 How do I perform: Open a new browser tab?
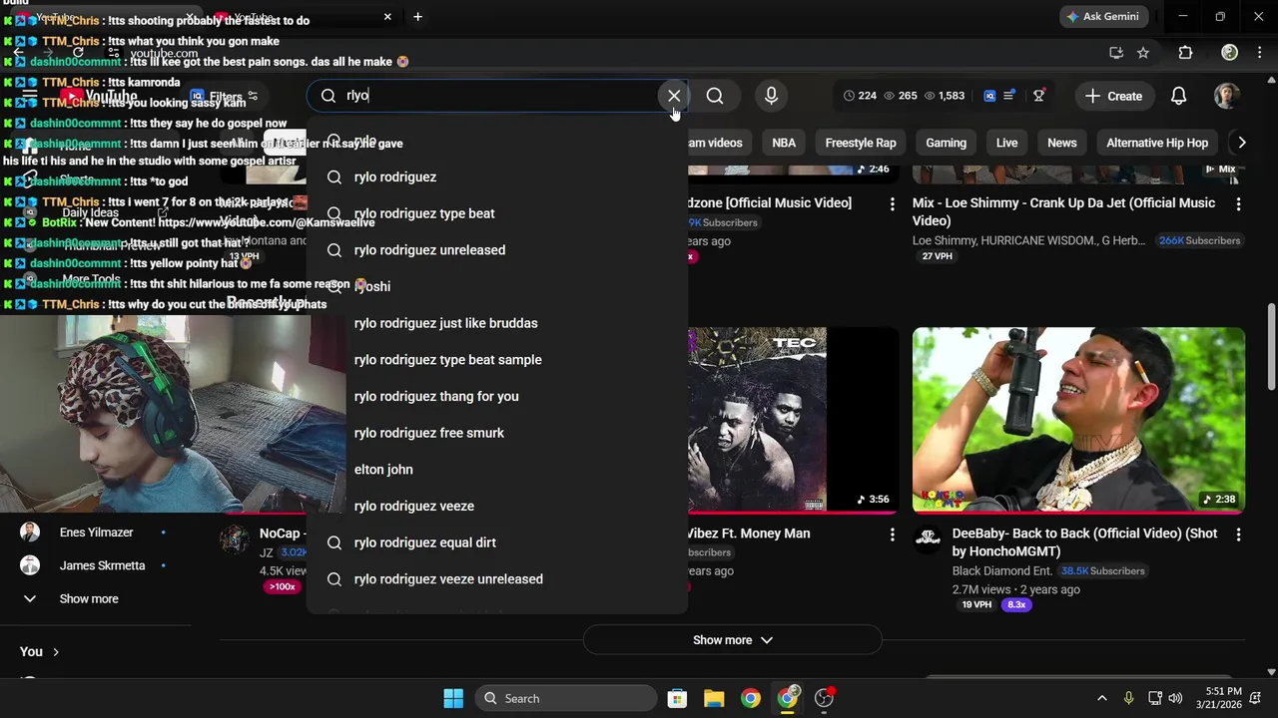click(x=417, y=17)
